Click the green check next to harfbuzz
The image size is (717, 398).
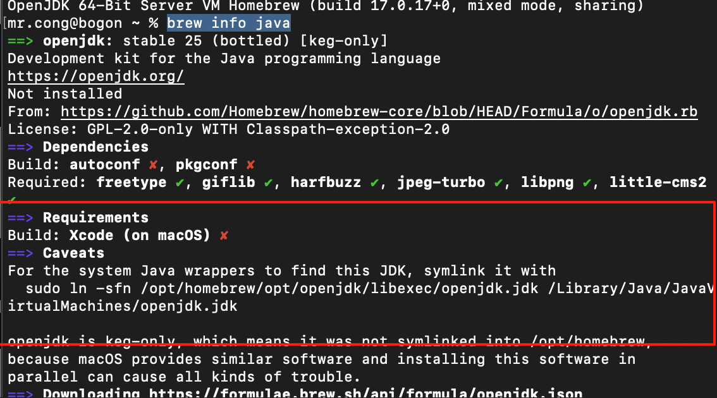374,183
